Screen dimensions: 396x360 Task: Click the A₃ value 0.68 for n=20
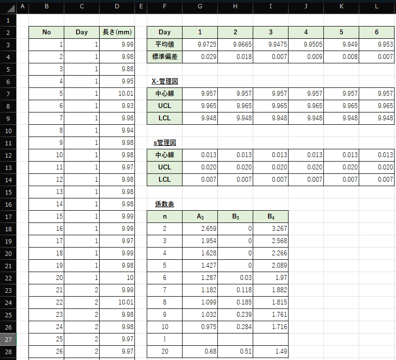(200, 352)
